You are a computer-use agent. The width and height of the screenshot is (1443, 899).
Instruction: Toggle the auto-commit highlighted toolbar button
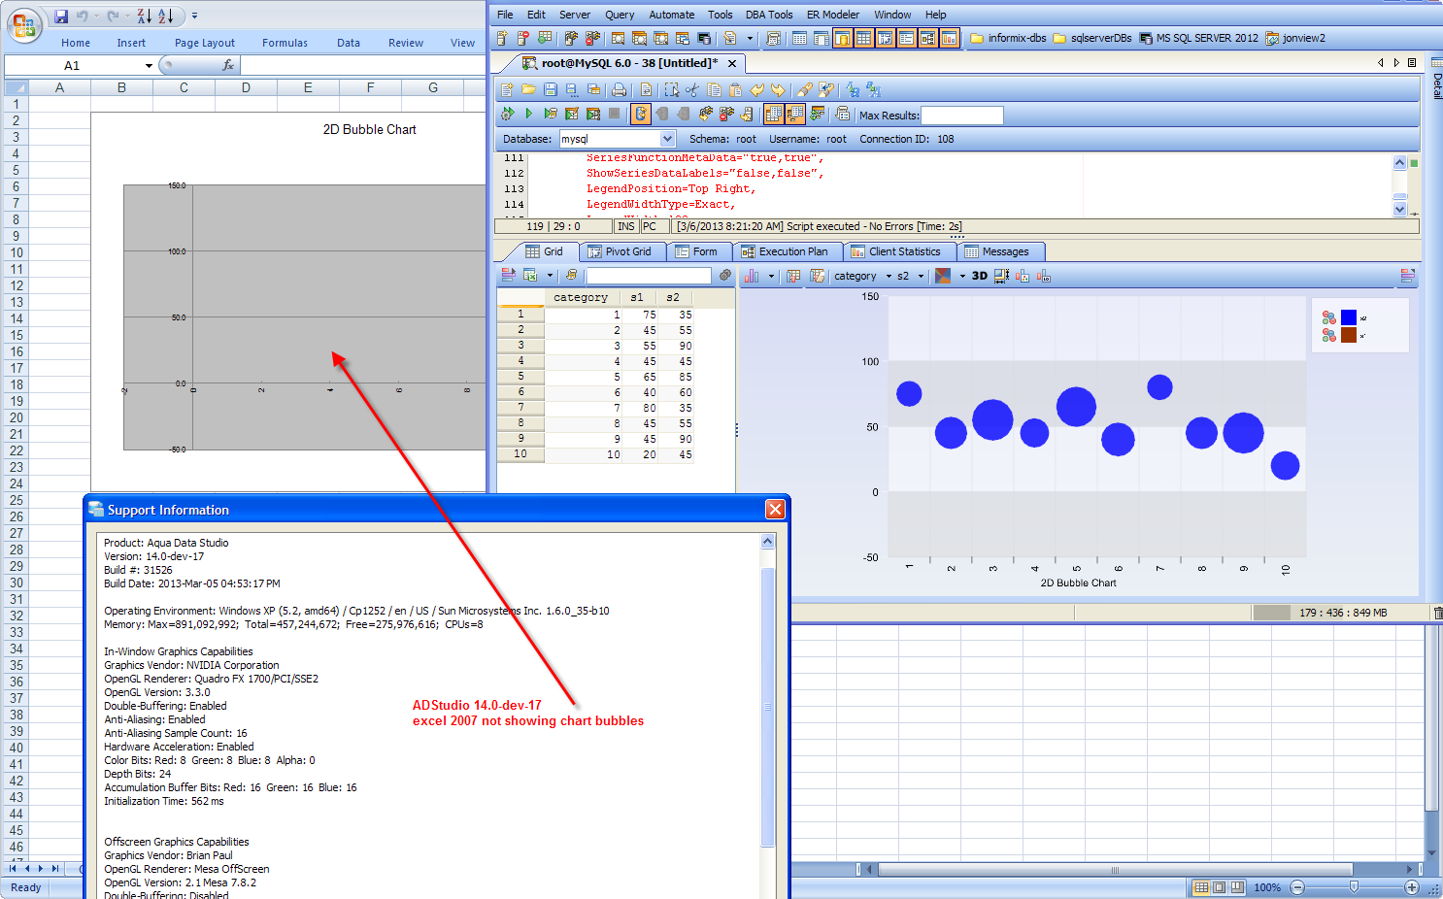(x=641, y=114)
